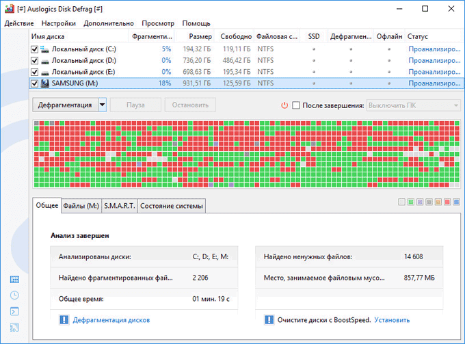Click the Остановить button
This screenshot has width=465, height=344.
pyautogui.click(x=190, y=105)
